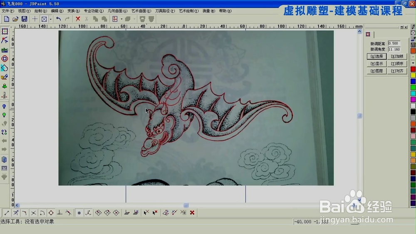Click the vertical scrollbar thumb
Screen dimensions: 416x234
click(359, 116)
